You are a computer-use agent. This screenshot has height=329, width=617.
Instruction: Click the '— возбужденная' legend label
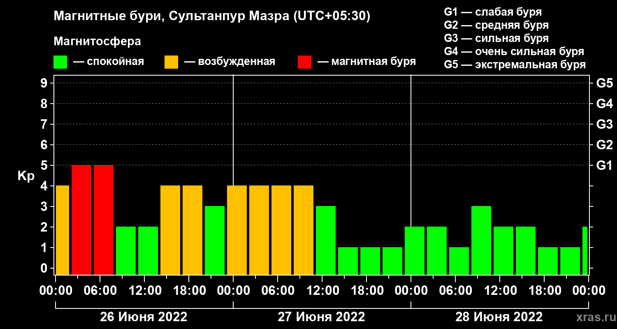click(x=230, y=62)
